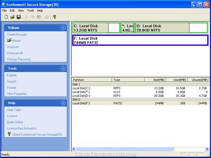Select the F: Local Disk 244MB block

140,40
